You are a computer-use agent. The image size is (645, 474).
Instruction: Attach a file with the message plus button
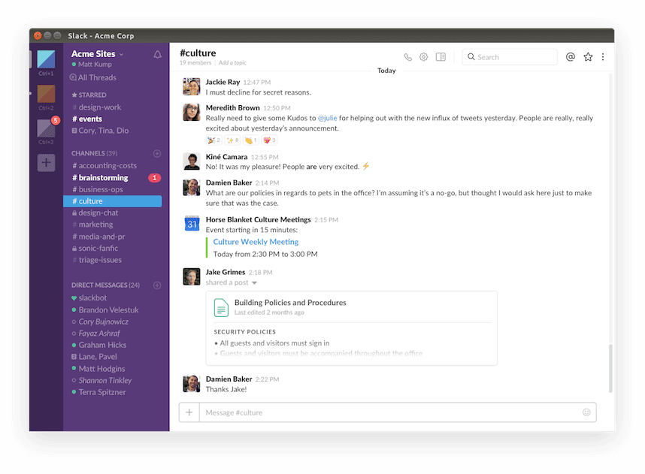point(189,412)
